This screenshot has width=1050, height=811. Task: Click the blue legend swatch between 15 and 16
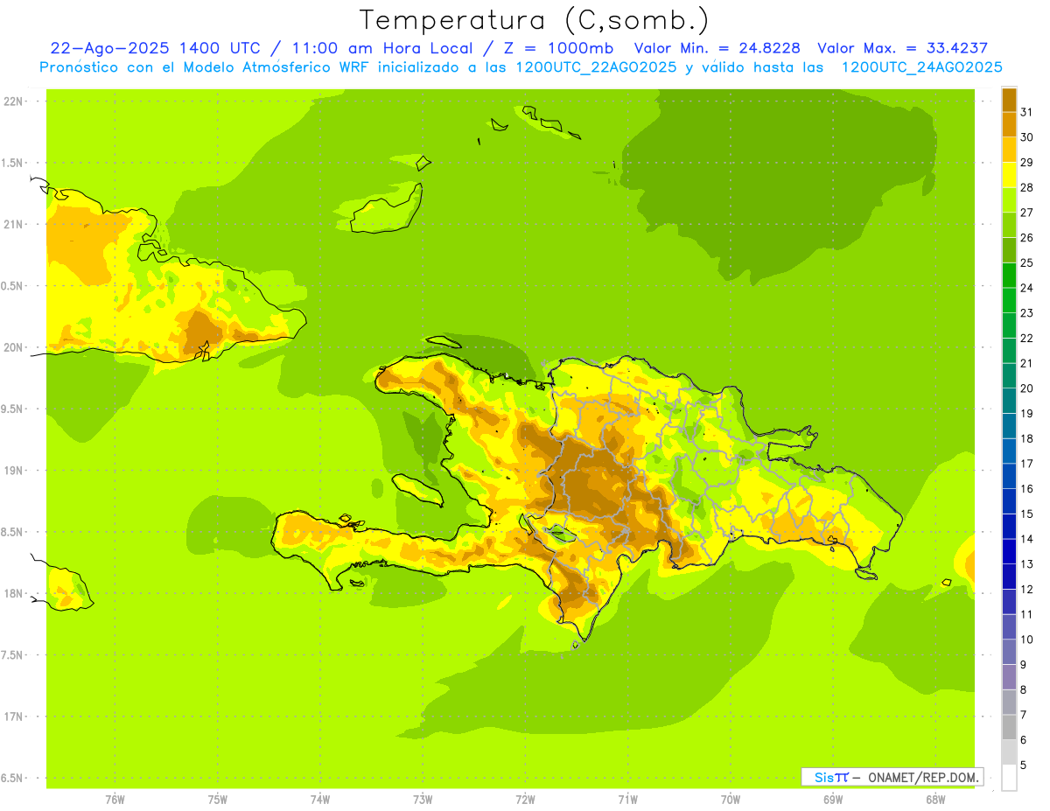point(1009,501)
